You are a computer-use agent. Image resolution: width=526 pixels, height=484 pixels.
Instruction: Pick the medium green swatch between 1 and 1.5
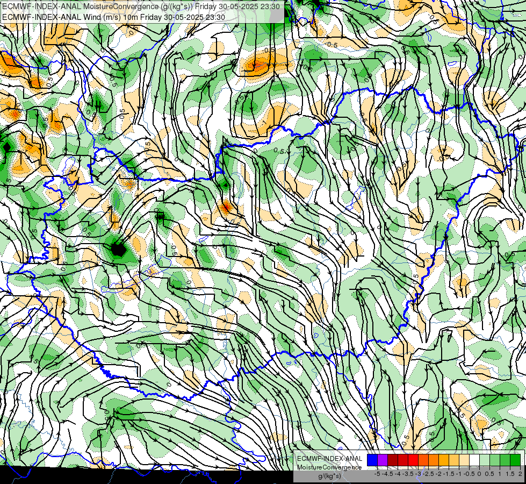(505, 460)
